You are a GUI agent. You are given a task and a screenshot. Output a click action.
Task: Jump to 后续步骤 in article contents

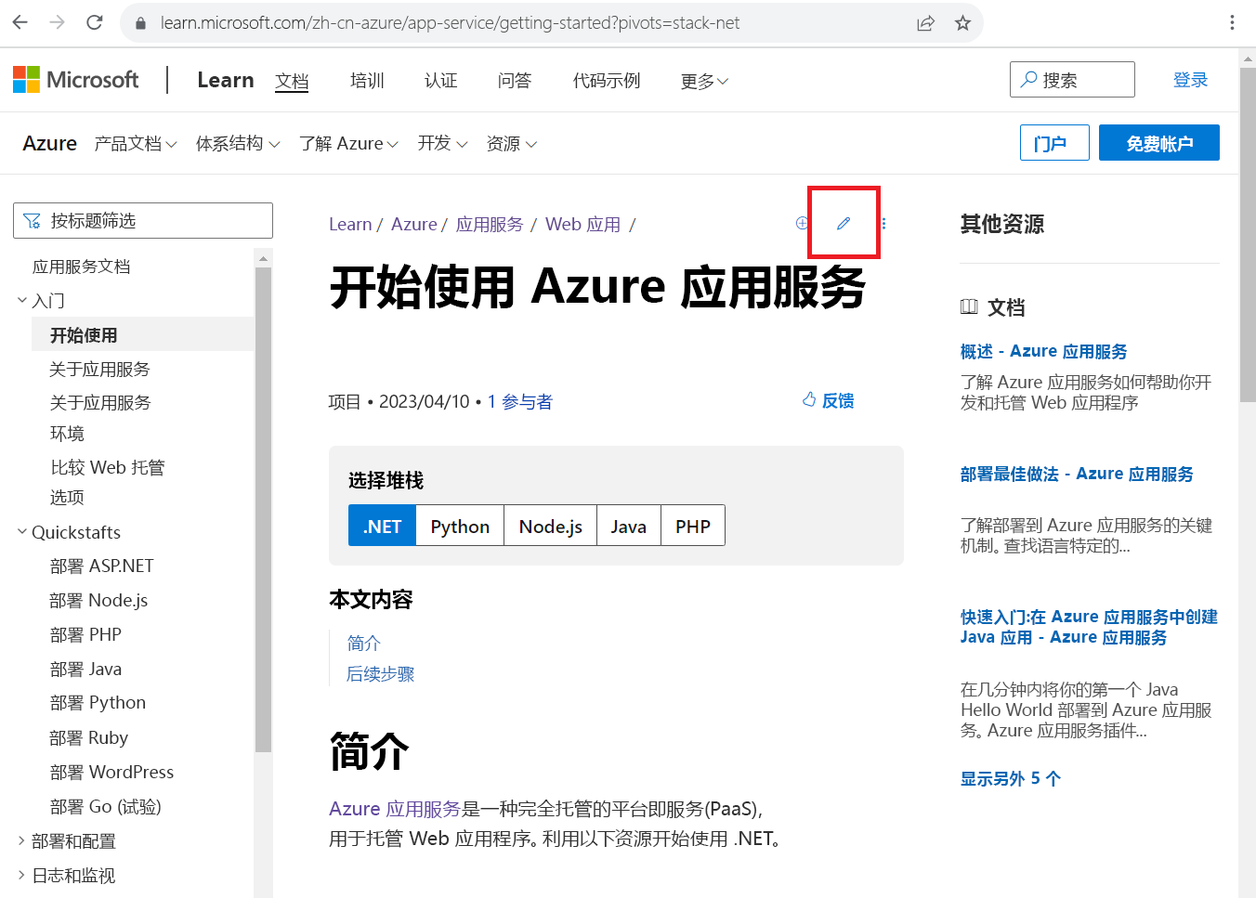pos(381,674)
